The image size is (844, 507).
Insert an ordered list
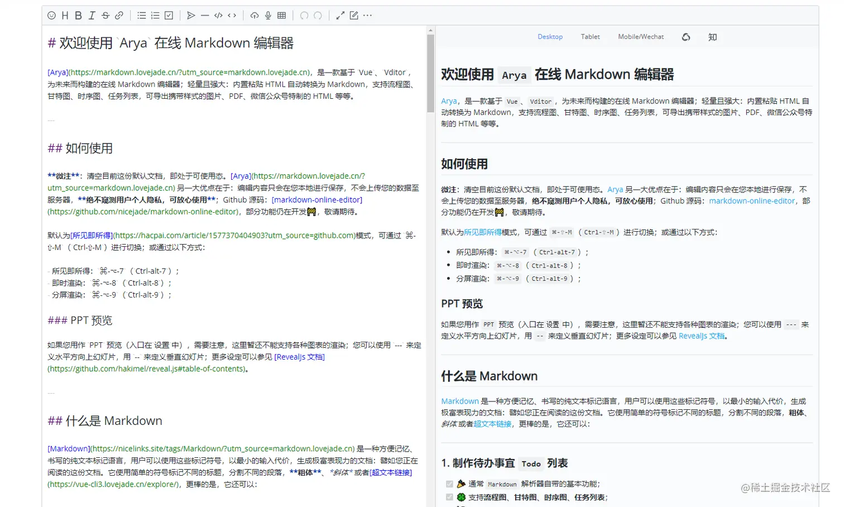point(155,16)
